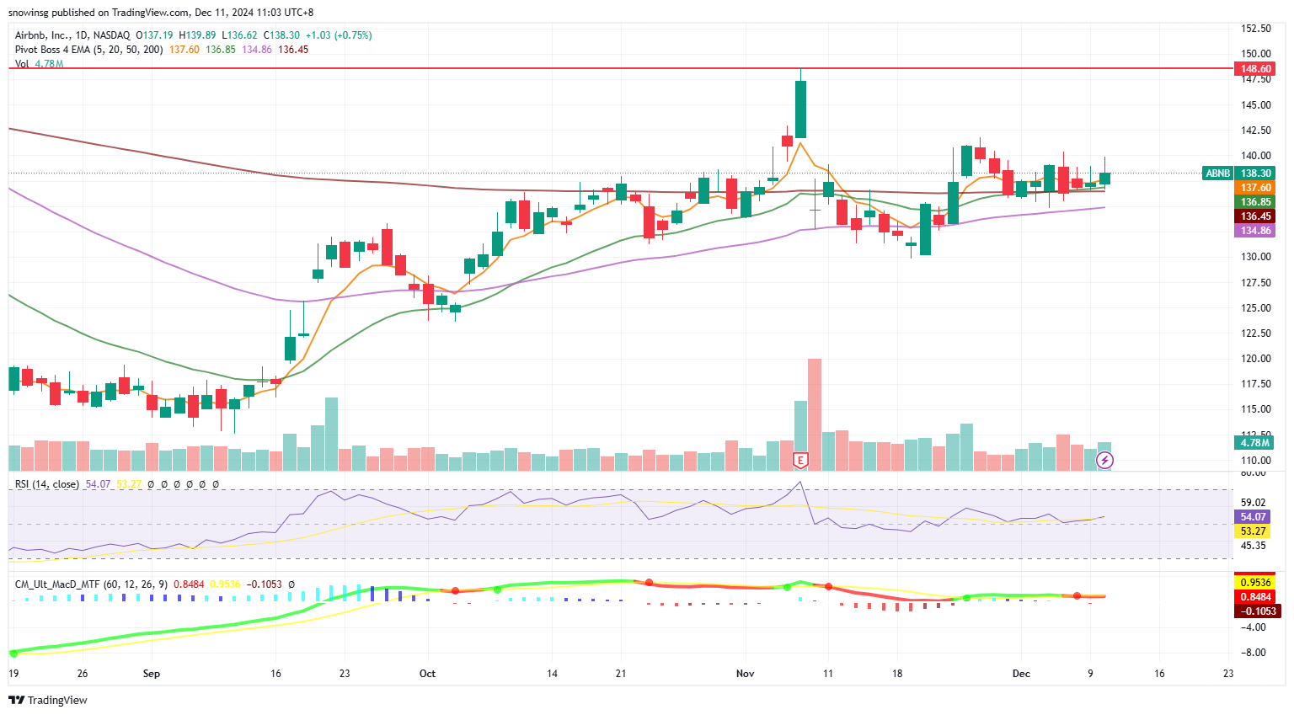
Task: Click the yellow 53.27 RSI axis label
Action: tap(1253, 531)
